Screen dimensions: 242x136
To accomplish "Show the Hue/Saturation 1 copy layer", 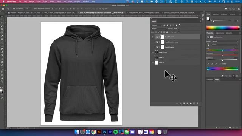I will coord(152,42).
